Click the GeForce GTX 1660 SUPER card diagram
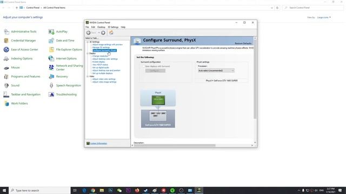 pos(158,119)
